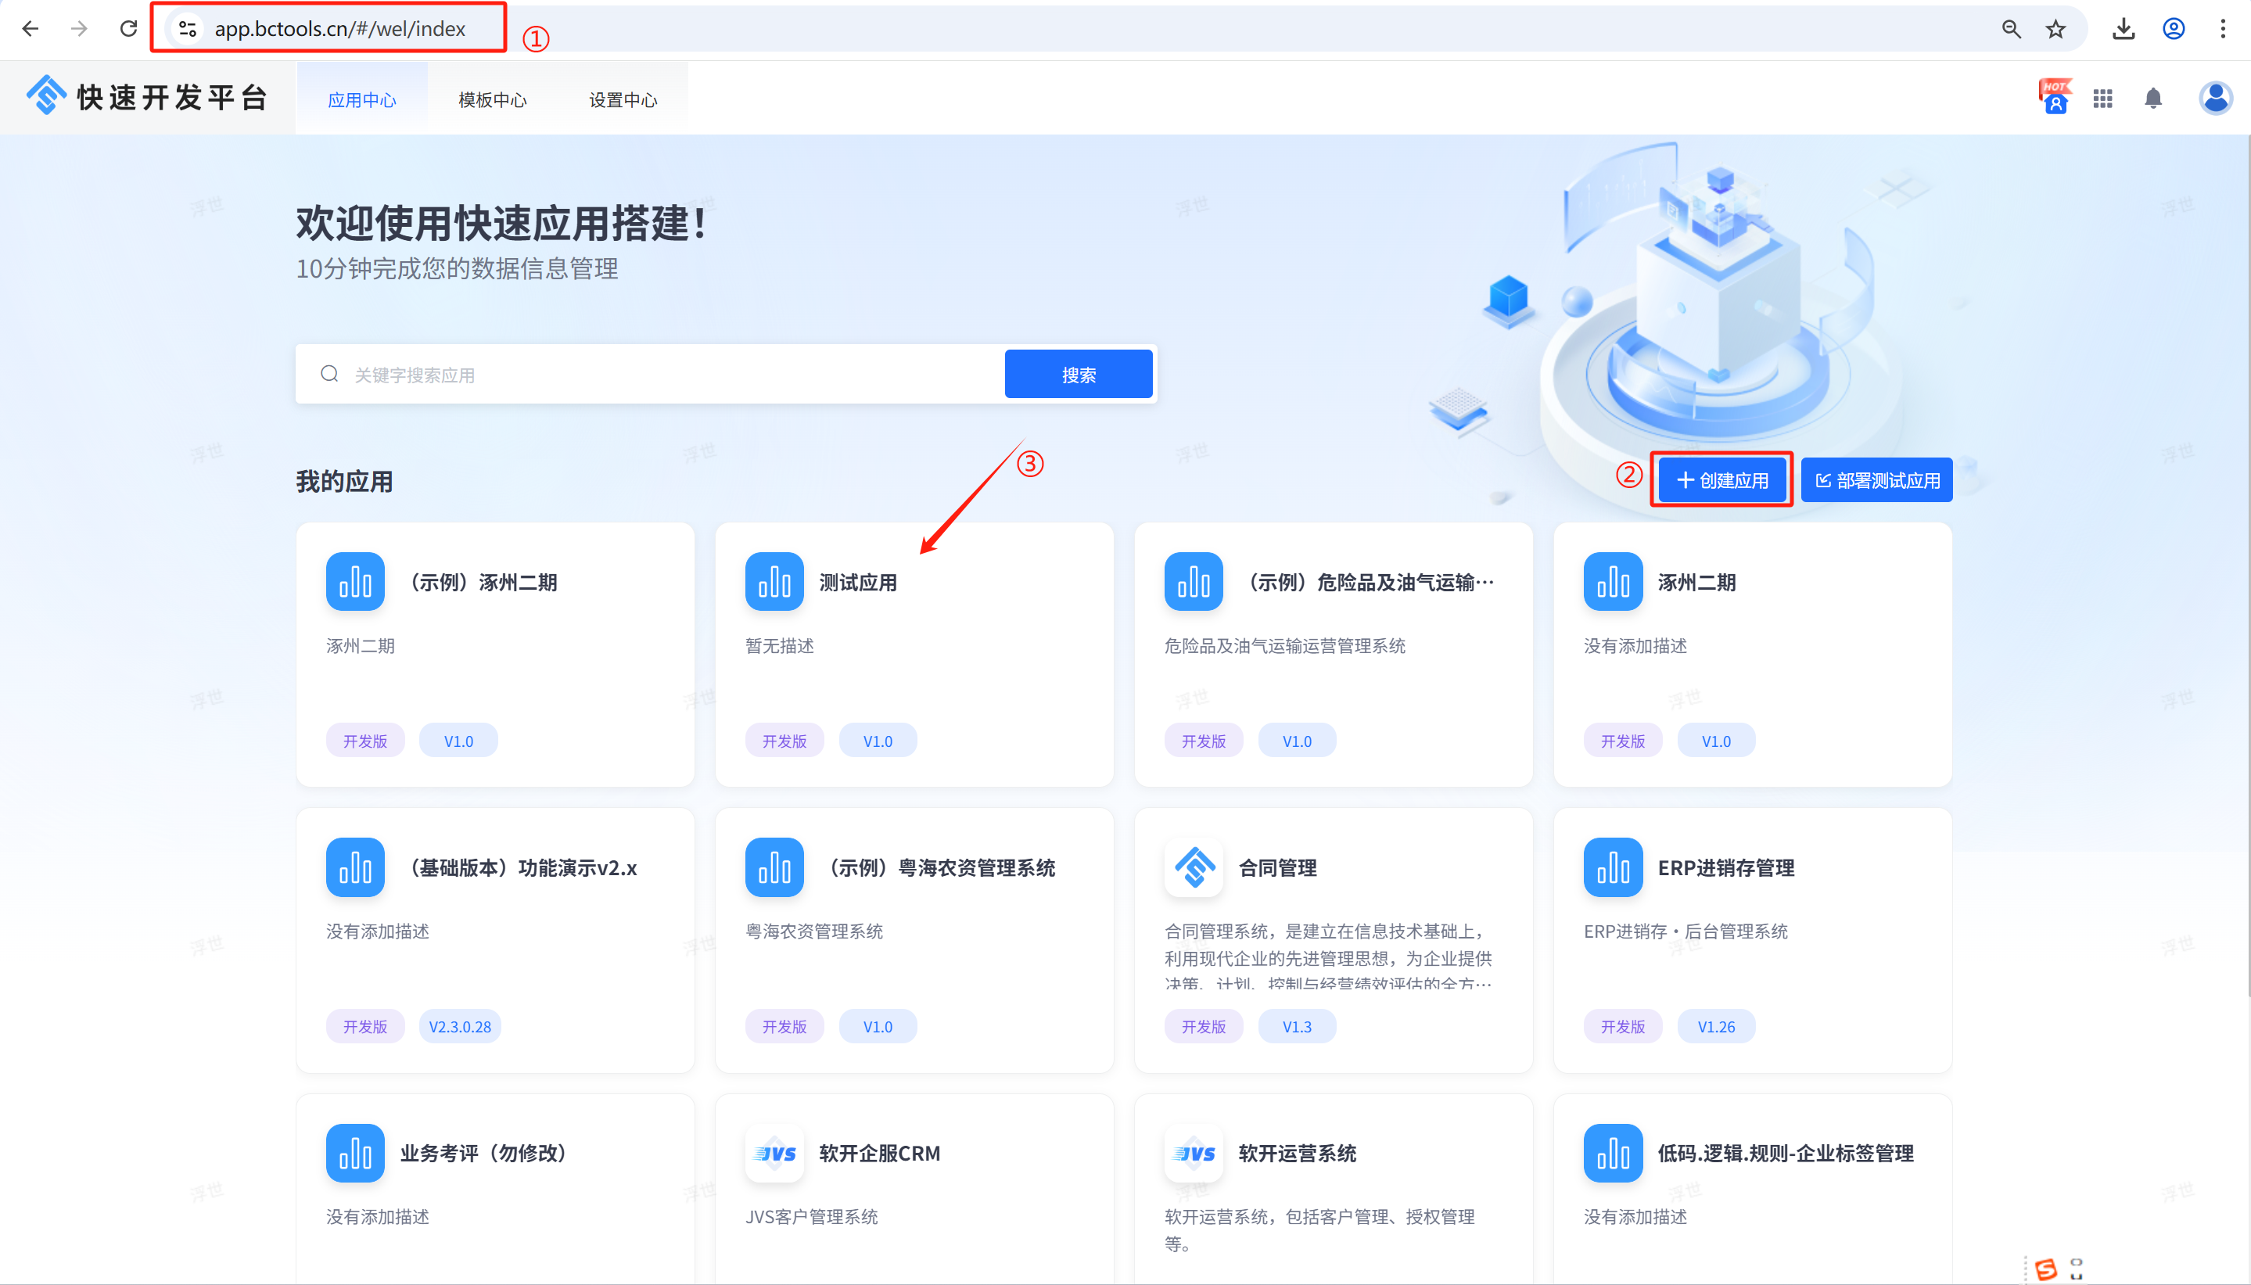The image size is (2251, 1285).
Task: Click the 快速开发平台 logo
Action: [146, 96]
